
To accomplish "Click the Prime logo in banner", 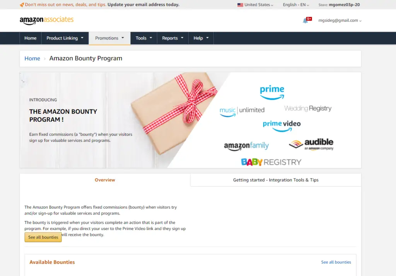I will 272,92.
